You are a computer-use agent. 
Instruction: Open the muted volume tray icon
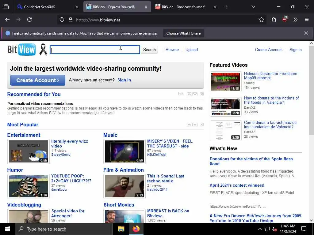[274, 229]
